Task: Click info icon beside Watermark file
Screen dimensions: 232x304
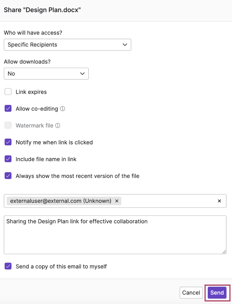Action: [58, 126]
